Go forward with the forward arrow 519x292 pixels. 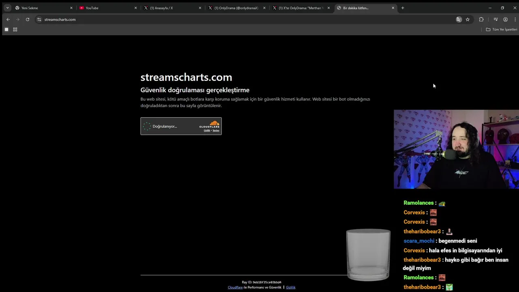coord(18,19)
